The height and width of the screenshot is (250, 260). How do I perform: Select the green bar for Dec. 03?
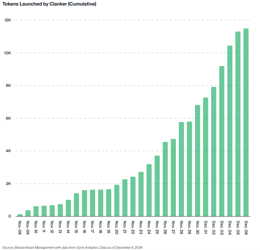pos(222,141)
